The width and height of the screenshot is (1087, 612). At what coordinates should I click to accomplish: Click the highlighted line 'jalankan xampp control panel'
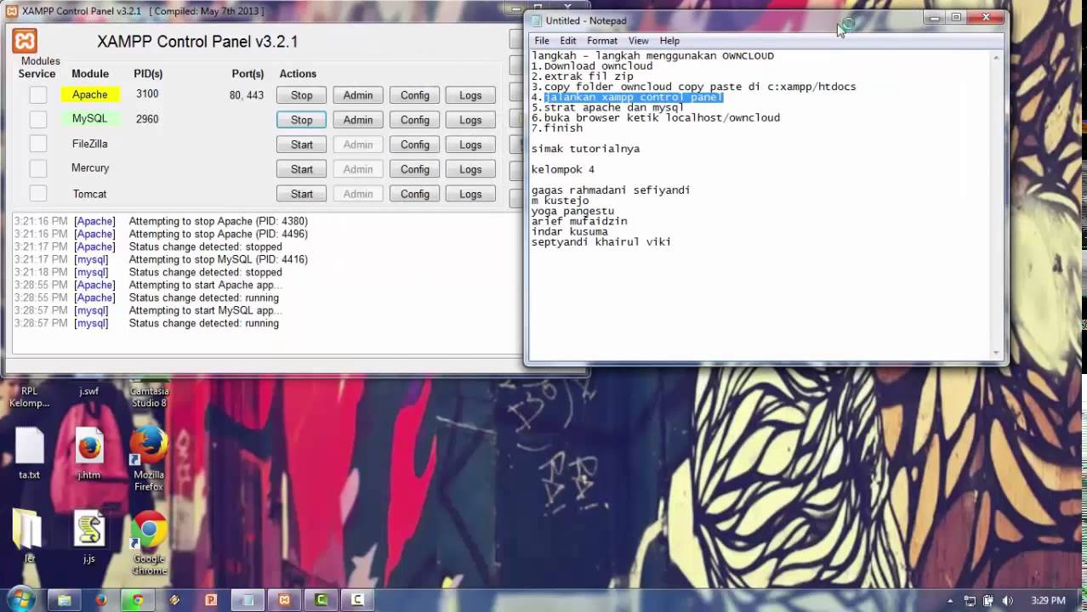pos(634,97)
